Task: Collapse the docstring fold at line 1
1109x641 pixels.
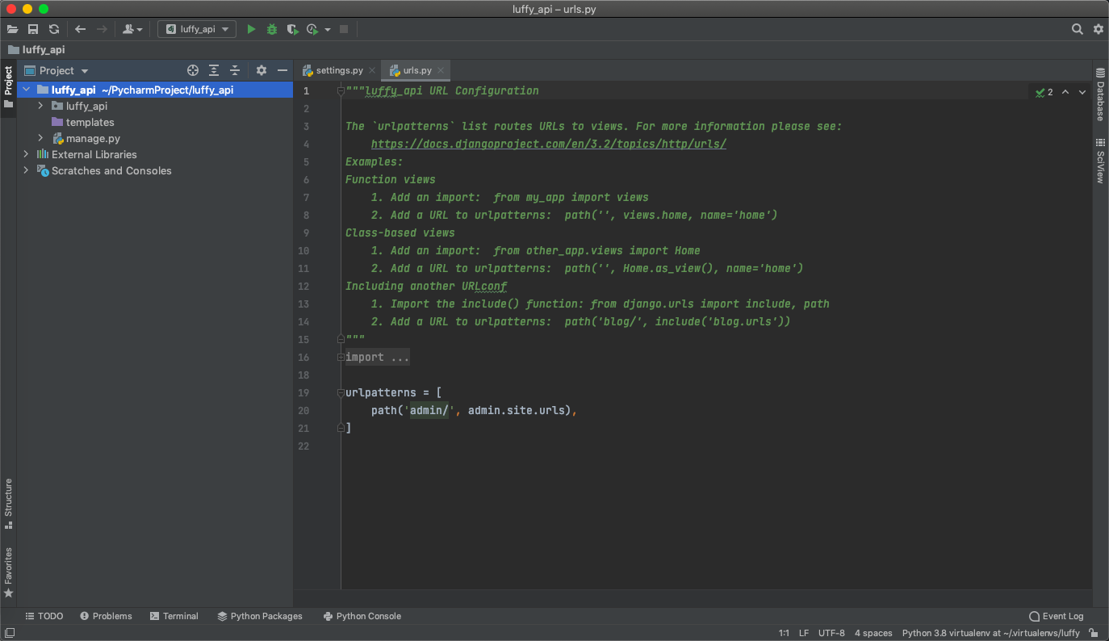Action: pos(341,90)
